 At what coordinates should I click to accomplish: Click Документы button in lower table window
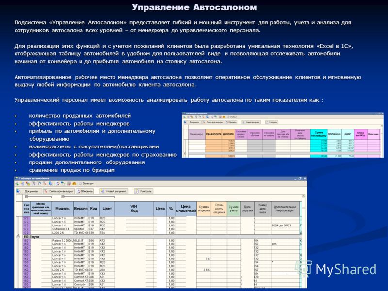[29, 191]
